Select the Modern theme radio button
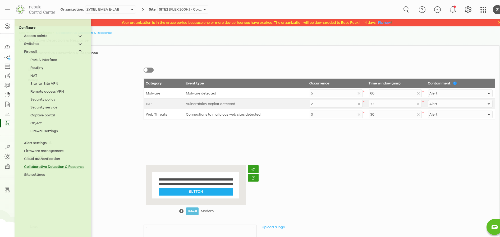This screenshot has width=500, height=237. (x=181, y=211)
